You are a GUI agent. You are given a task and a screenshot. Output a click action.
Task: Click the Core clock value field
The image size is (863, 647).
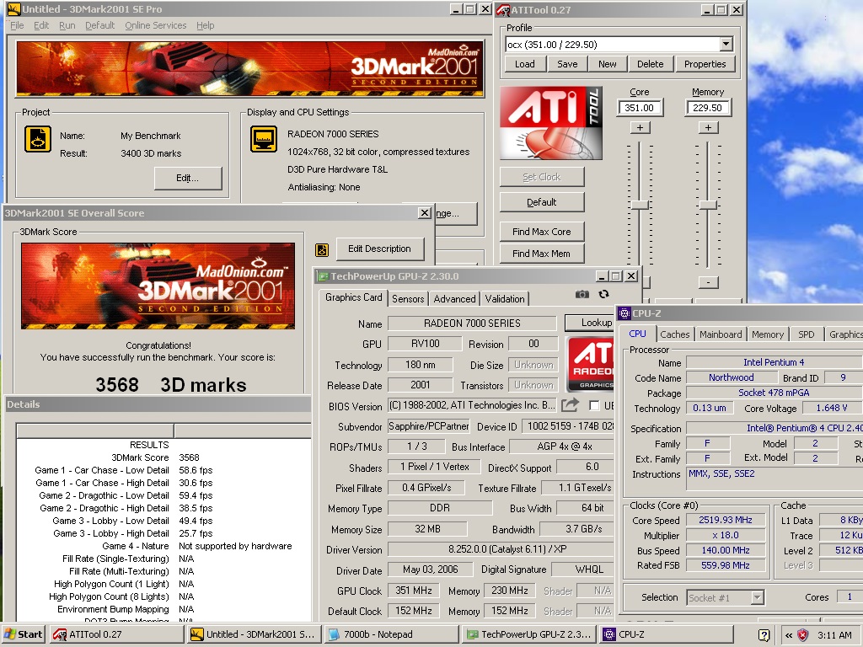pyautogui.click(x=640, y=108)
